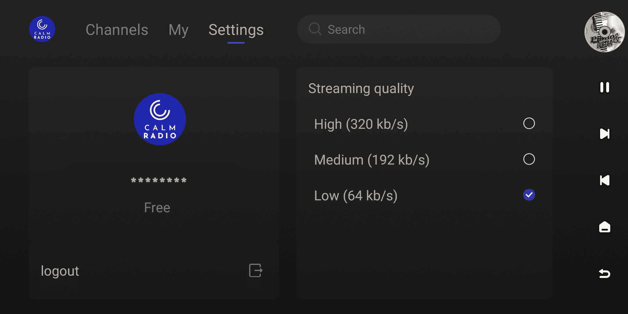This screenshot has width=628, height=314.
Task: Click the logout door icon
Action: pos(256,270)
